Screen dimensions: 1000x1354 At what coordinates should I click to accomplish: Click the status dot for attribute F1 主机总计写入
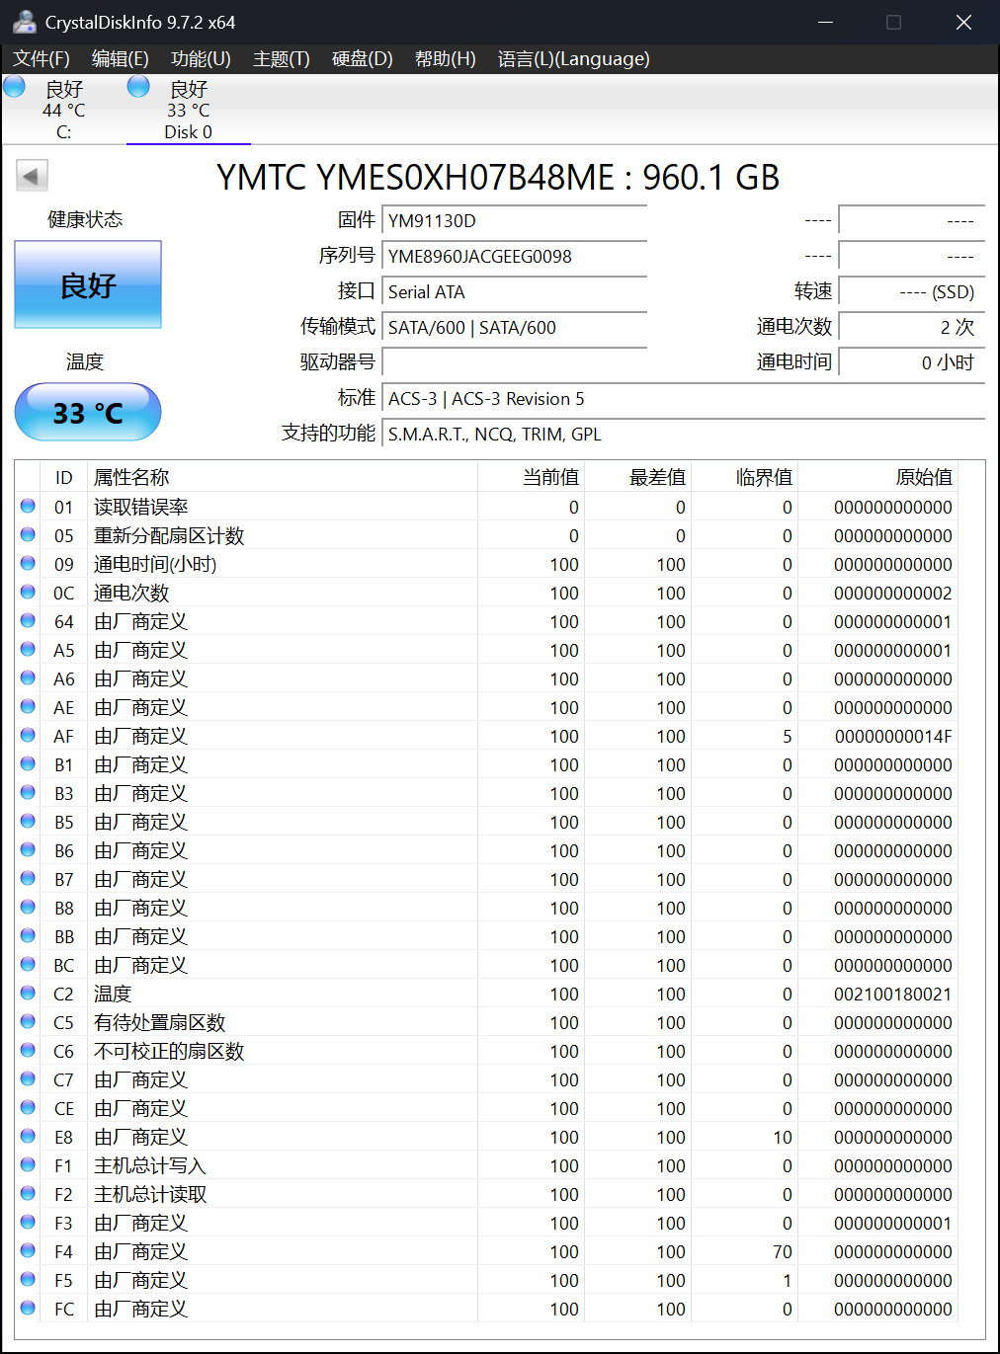[28, 1165]
